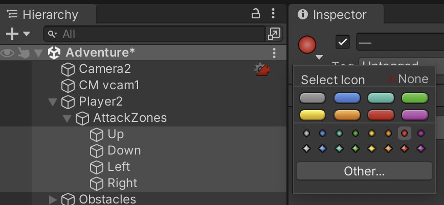Toggle the scene visibility eye icon

[x=8, y=53]
